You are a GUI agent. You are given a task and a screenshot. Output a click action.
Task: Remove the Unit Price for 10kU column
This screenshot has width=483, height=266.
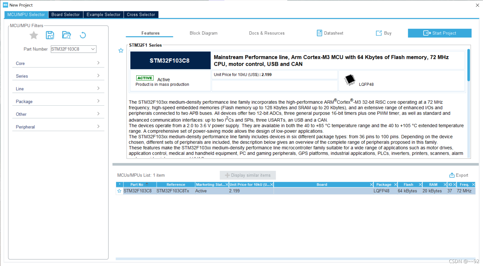(x=272, y=185)
